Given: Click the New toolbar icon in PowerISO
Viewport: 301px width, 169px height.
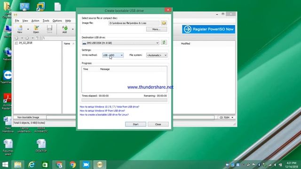Looking at the screenshot, I should [x=20, y=29].
